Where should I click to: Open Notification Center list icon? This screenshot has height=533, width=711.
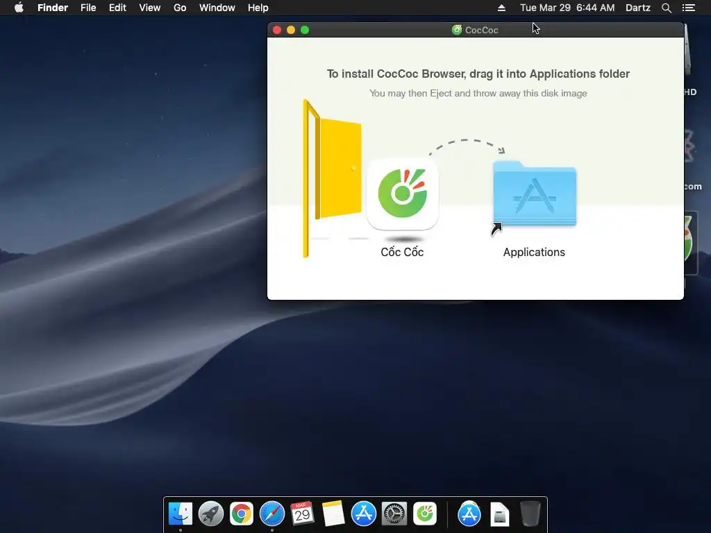pyautogui.click(x=689, y=8)
